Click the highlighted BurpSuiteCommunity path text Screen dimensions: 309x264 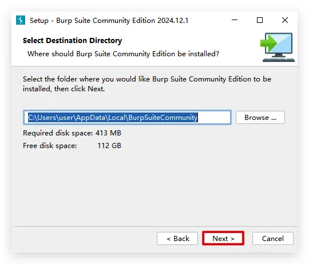click(113, 118)
